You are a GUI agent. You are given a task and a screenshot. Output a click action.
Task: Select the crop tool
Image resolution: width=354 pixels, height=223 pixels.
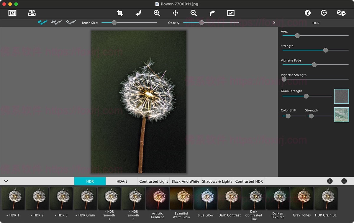tap(120, 13)
